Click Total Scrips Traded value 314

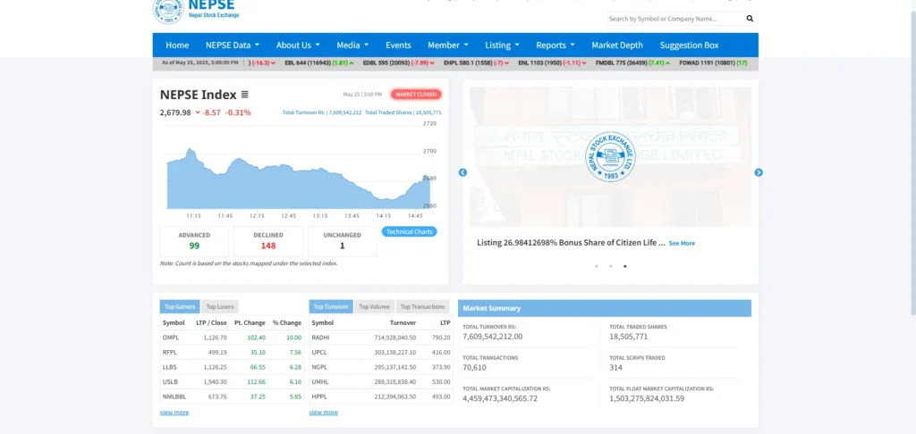615,368
